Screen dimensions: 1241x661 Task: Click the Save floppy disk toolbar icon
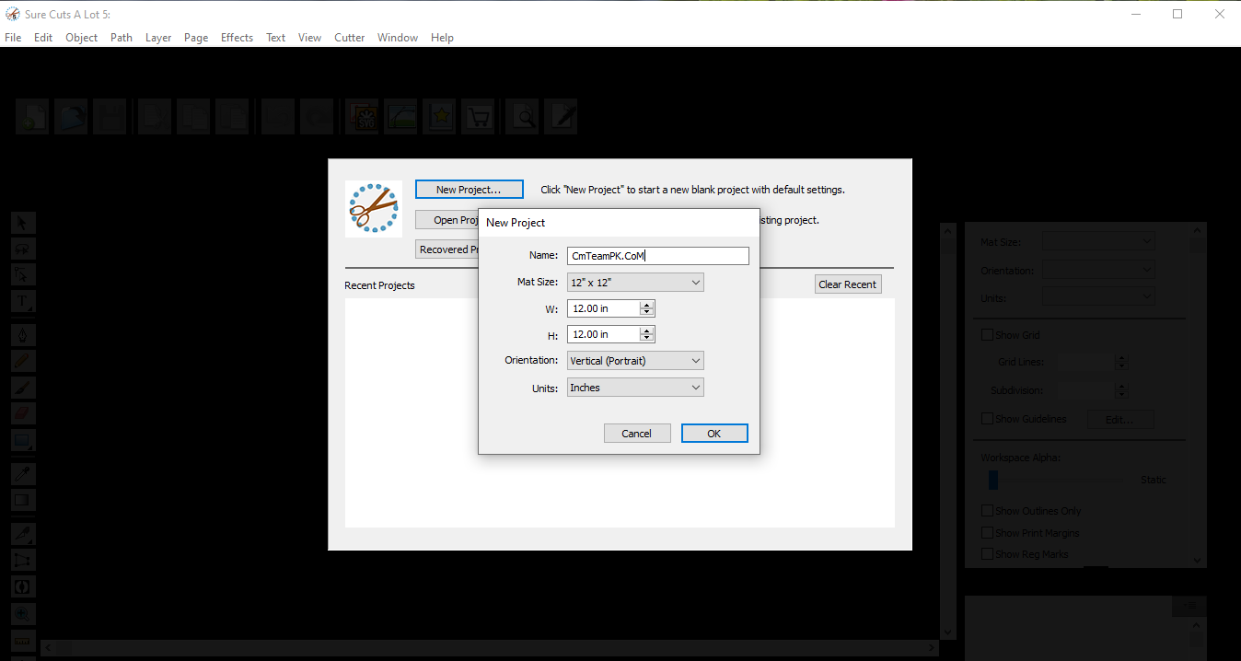pos(110,117)
